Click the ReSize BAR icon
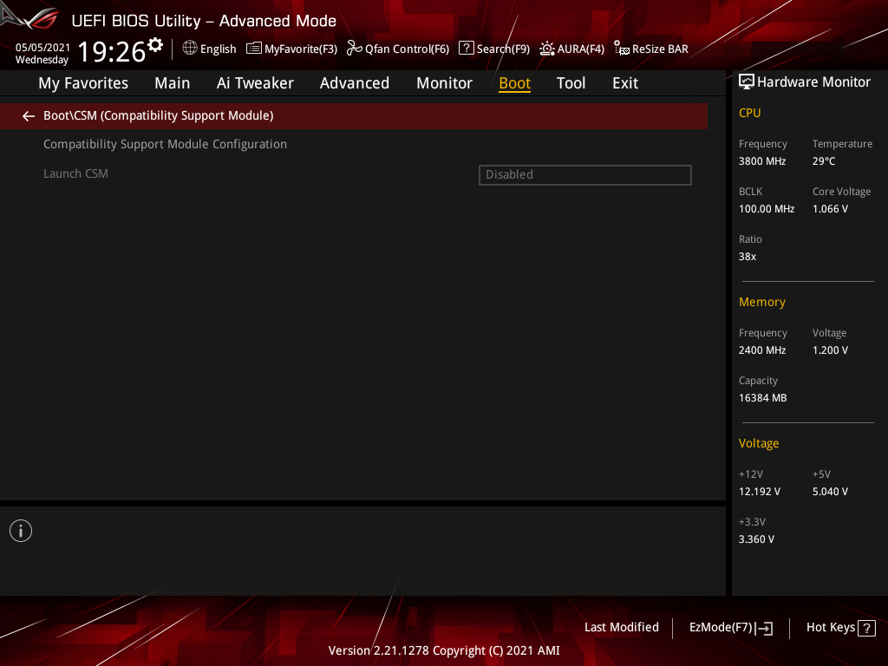 point(622,49)
